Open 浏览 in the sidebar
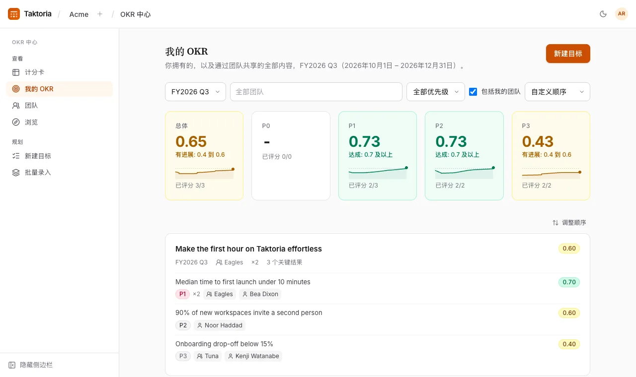The width and height of the screenshot is (636, 377). (x=60, y=122)
